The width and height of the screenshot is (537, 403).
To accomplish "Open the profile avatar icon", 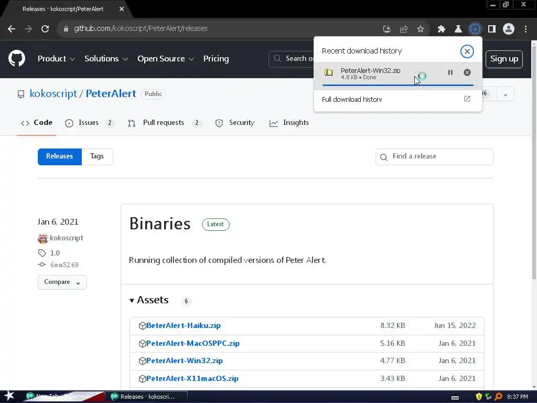I will coord(509,29).
